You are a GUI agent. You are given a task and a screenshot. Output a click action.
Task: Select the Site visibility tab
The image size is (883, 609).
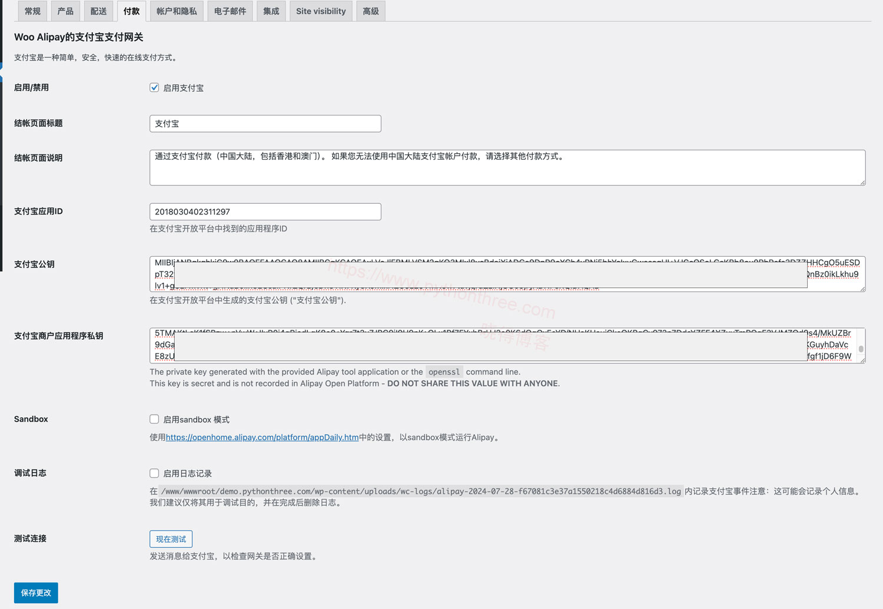[320, 11]
